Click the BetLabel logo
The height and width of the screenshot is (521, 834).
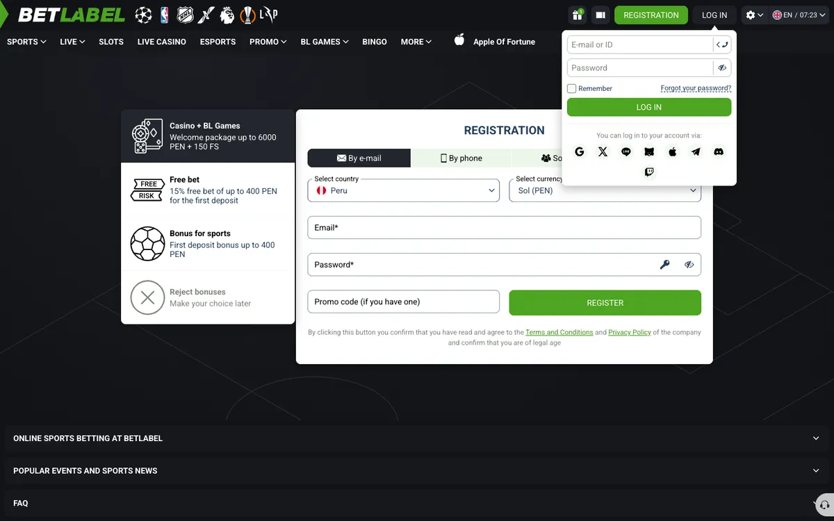point(72,15)
